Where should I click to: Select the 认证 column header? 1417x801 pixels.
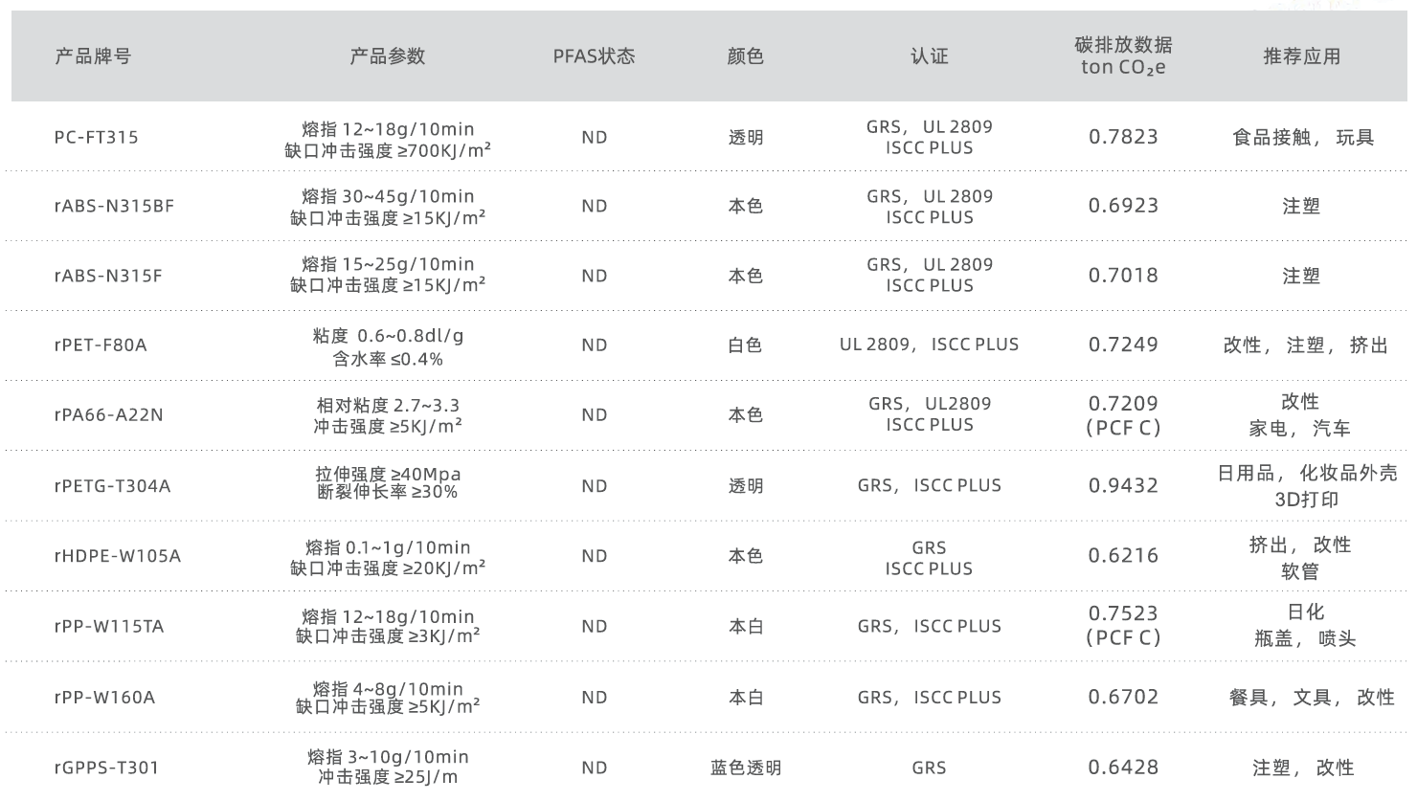tap(929, 56)
